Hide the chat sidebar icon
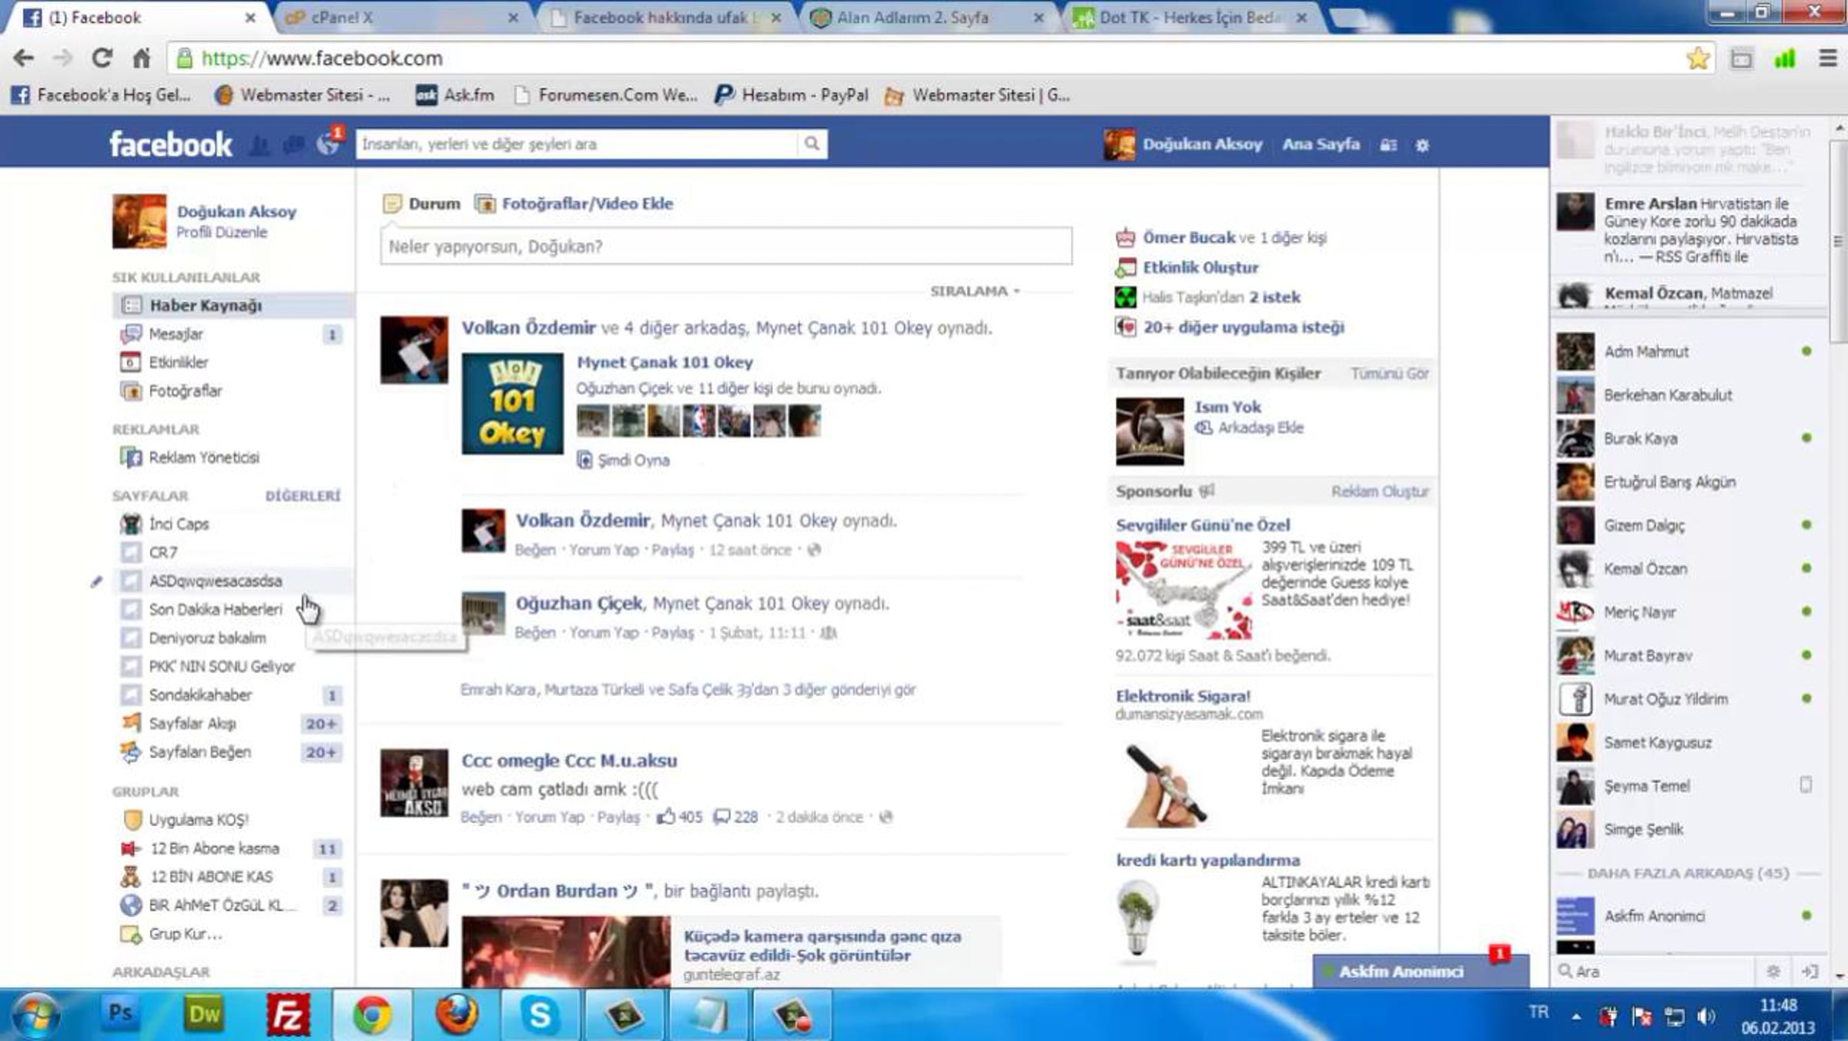This screenshot has height=1041, width=1848. tap(1810, 972)
